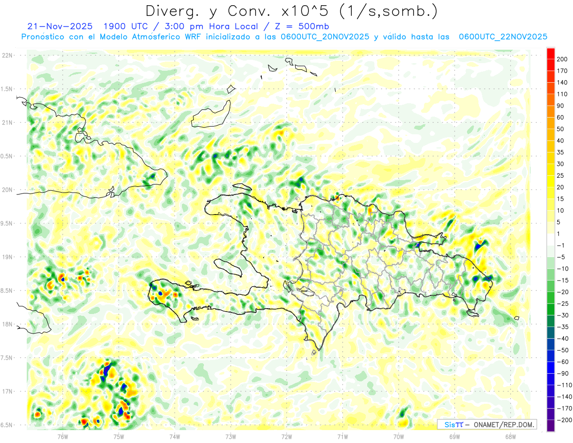Select the 0.5N latitude label
Viewport: 573px width, 443px height.
pos(8,156)
